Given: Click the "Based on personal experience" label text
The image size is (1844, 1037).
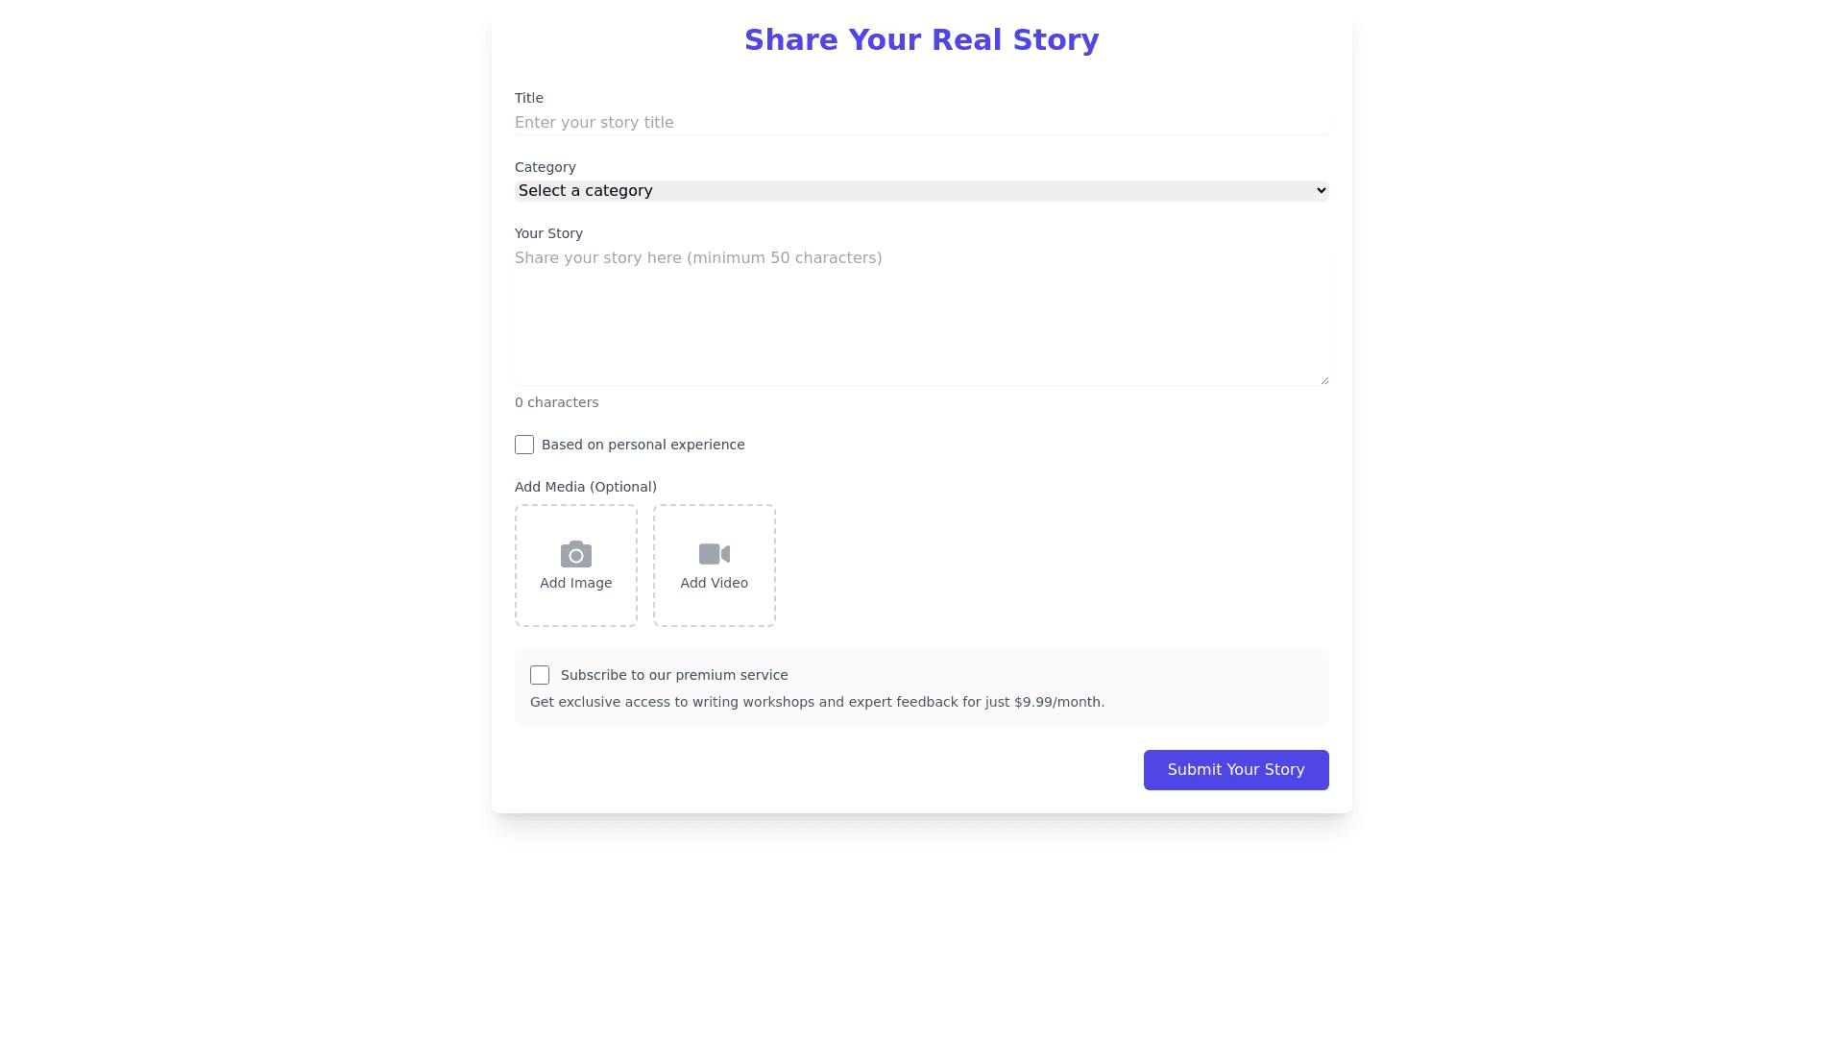Looking at the screenshot, I should point(643,445).
